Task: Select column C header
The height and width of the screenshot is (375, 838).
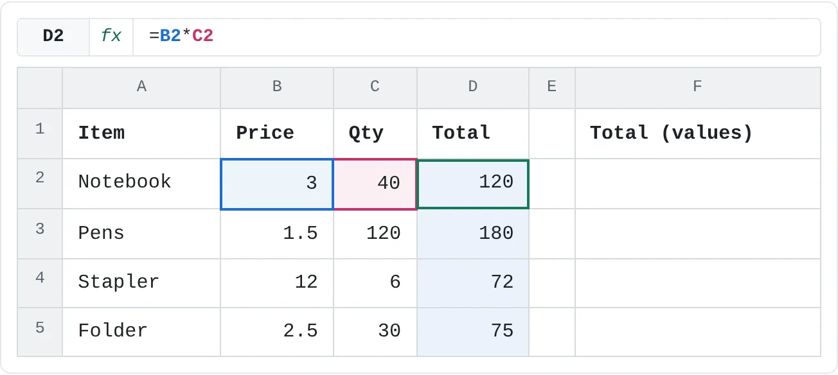Action: [375, 87]
